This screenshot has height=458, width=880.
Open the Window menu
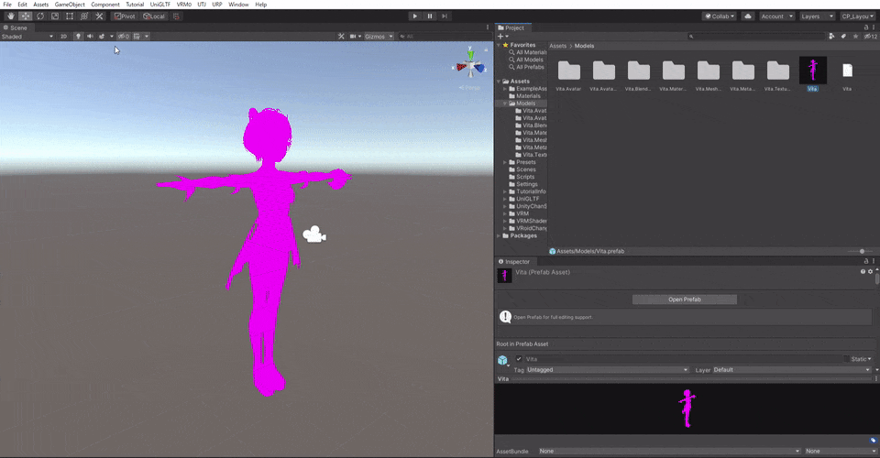click(x=238, y=5)
